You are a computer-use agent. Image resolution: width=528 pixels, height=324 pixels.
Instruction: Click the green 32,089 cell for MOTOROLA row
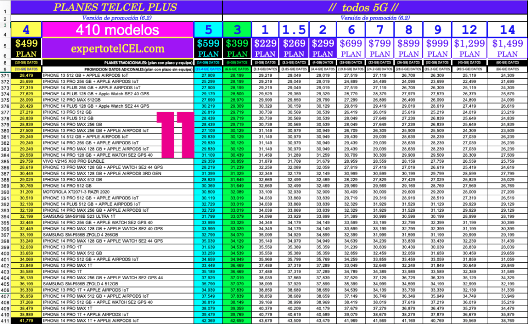(x=237, y=192)
